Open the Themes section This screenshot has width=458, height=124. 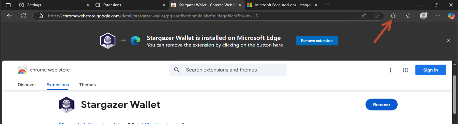[87, 85]
